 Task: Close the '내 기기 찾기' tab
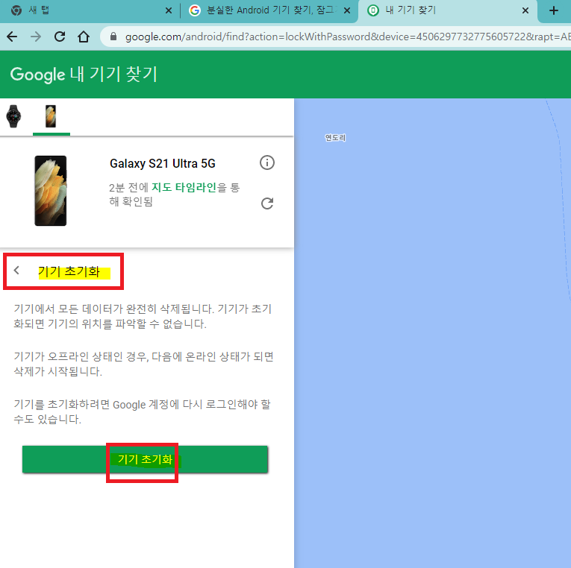pyautogui.click(x=525, y=11)
